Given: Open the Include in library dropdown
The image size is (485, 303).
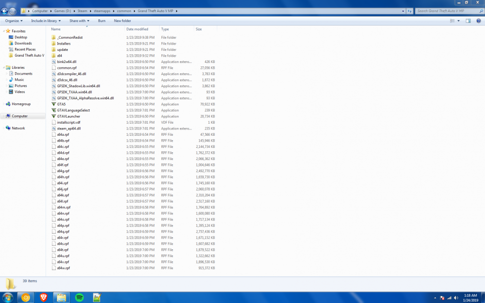Looking at the screenshot, I should click(x=46, y=21).
